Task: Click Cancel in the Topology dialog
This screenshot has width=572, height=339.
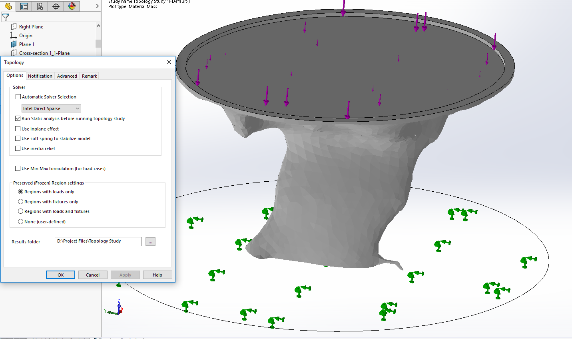Action: coord(93,275)
